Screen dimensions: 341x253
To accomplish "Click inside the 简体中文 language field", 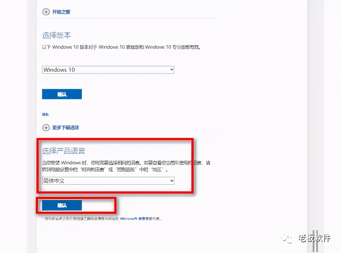I will click(101, 181).
